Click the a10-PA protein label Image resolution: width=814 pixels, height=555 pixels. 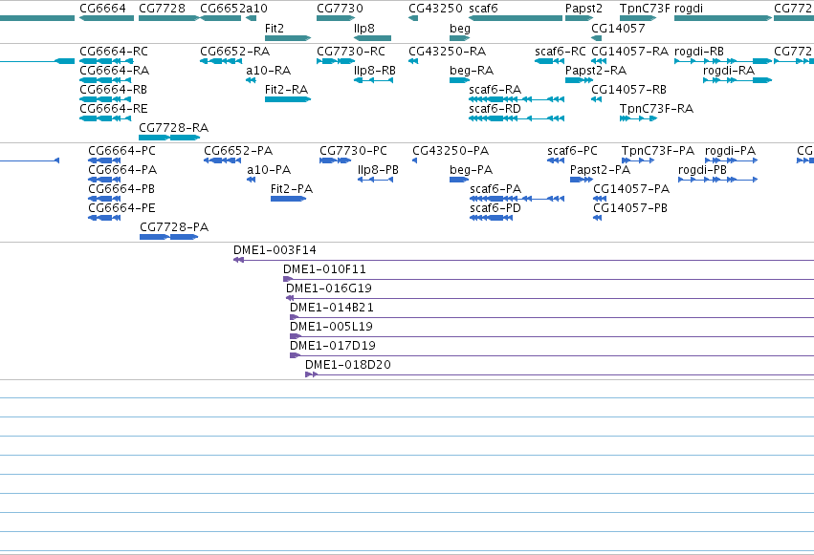269,169
